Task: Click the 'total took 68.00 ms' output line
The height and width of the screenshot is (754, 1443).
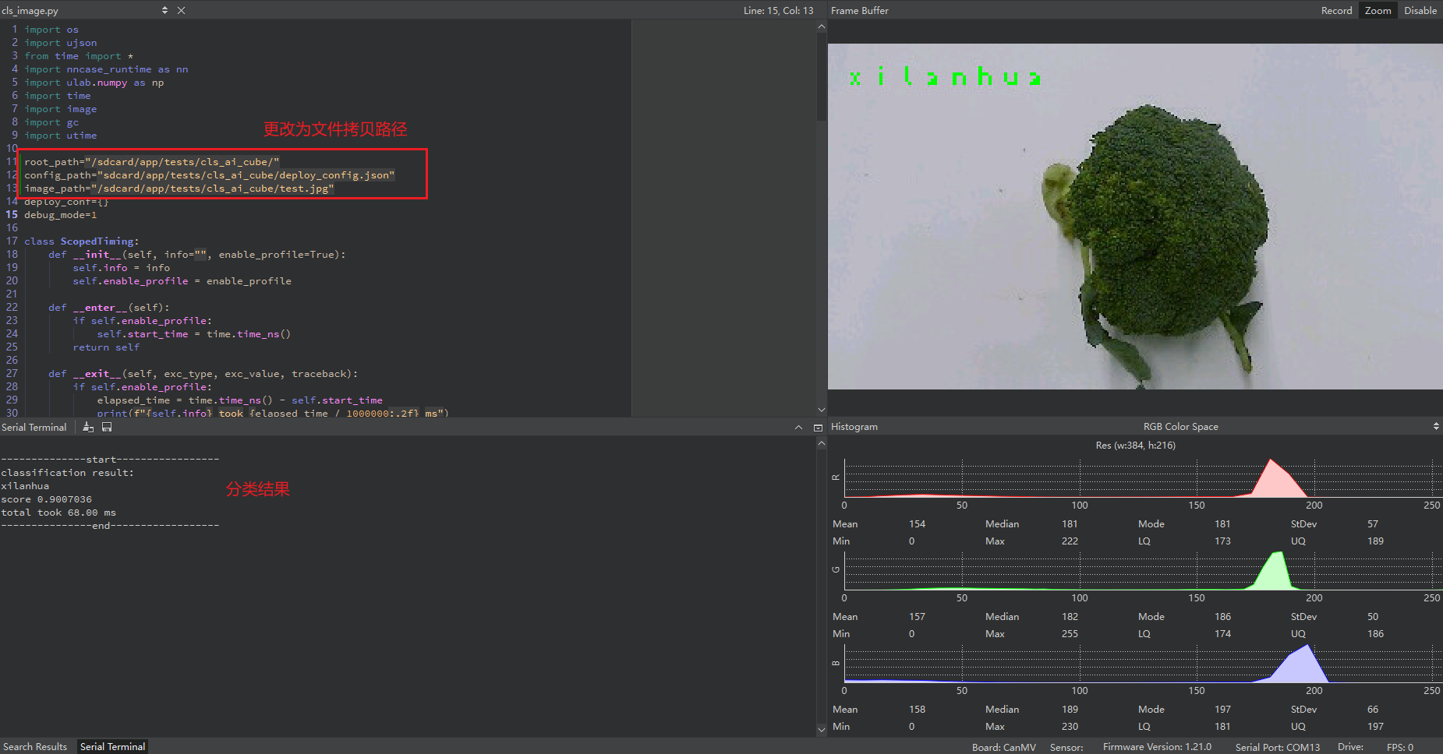Action: tap(58, 513)
